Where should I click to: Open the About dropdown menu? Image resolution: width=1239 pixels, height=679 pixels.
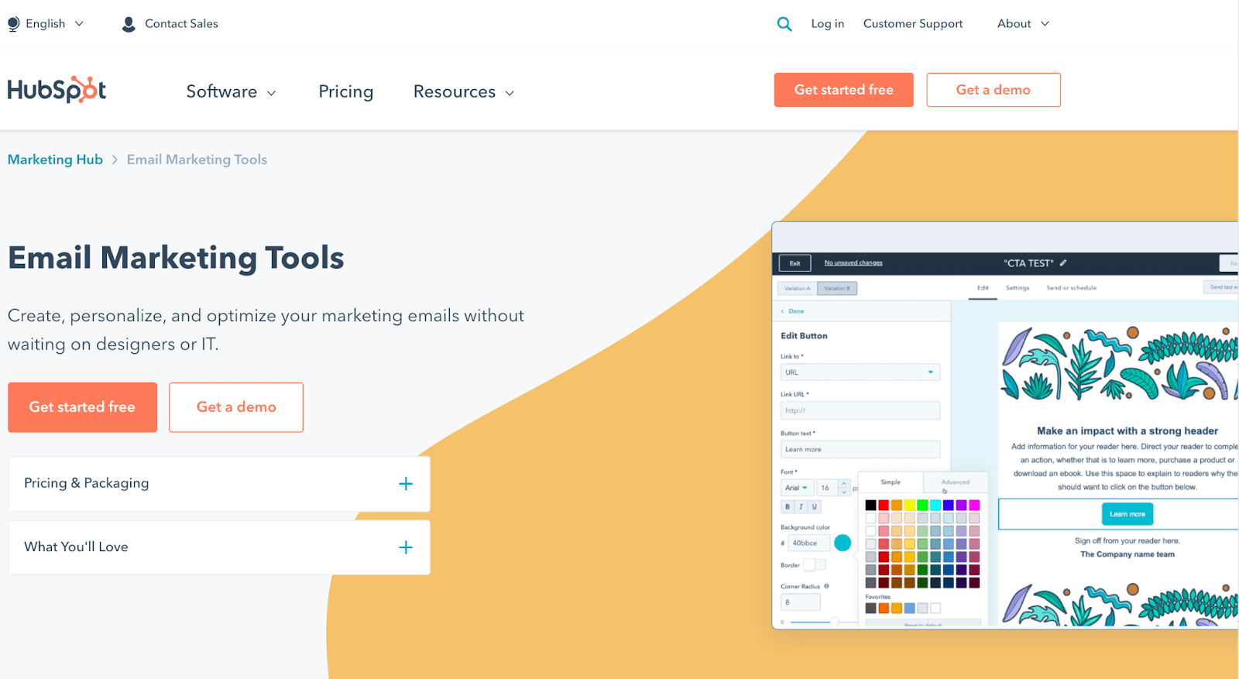click(x=1023, y=24)
